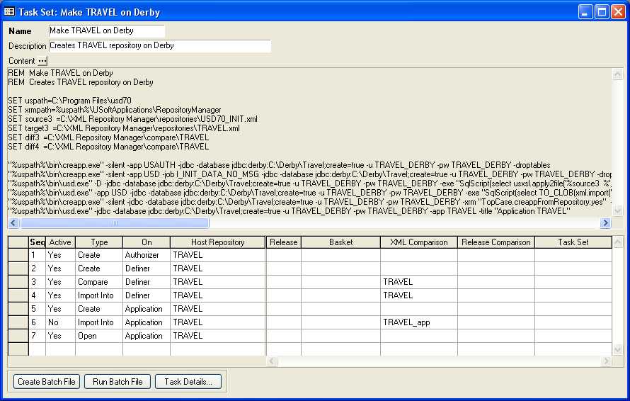Click the content horizontal scrollbar thumb
Screen dimensions: 630x401
115,223
